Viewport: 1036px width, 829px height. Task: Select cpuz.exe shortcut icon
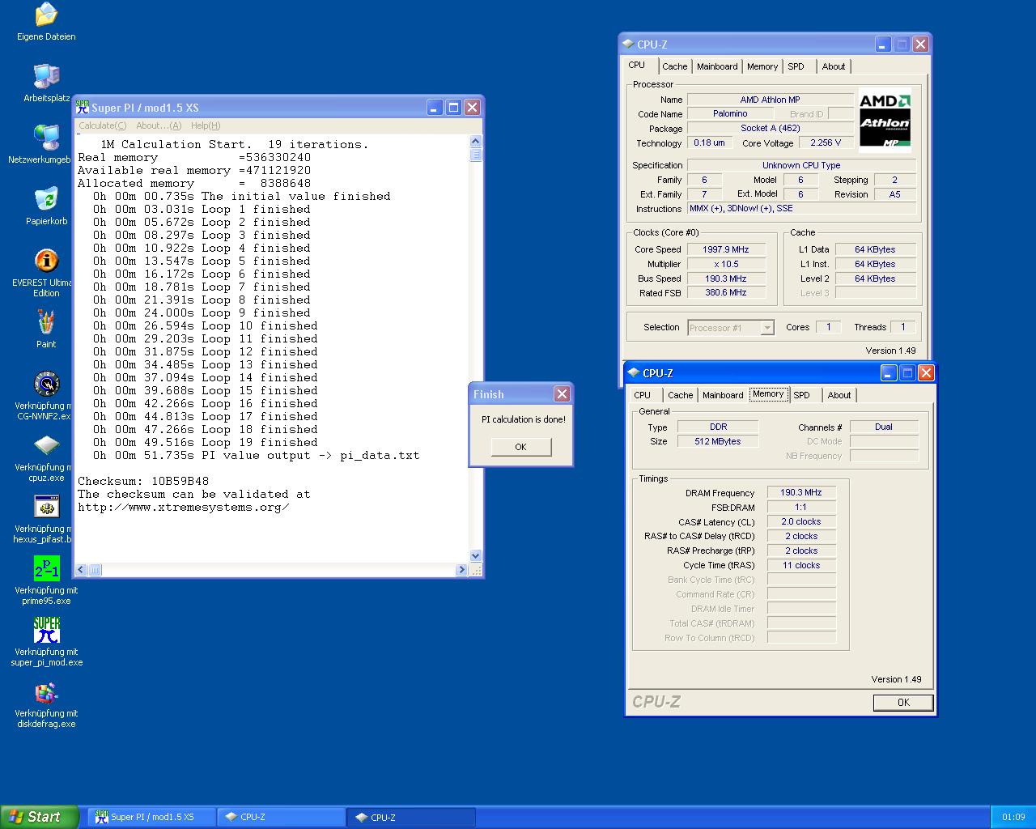pos(46,445)
